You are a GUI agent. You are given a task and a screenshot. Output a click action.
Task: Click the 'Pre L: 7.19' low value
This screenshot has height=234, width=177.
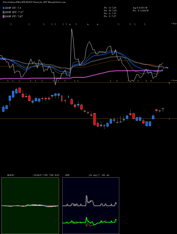tap(110, 13)
